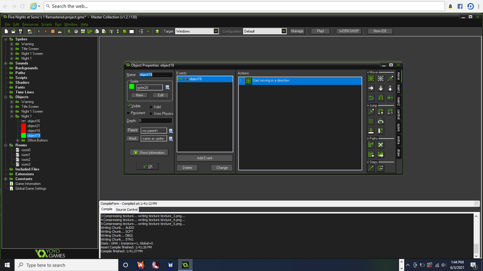This screenshot has height=271, width=483.
Task: Switch to the main1 actions tab
Action: pos(399,88)
